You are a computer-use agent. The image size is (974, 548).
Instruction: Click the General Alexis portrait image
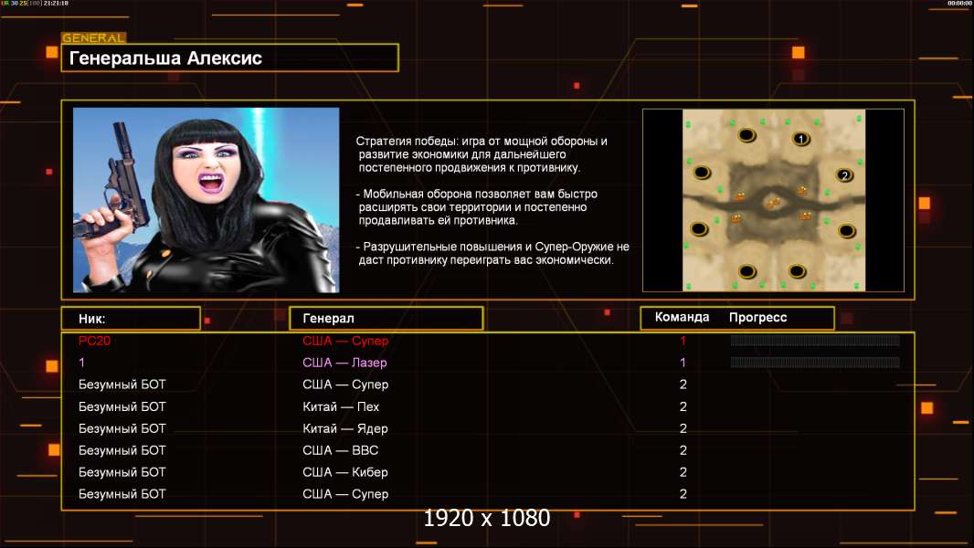206,200
